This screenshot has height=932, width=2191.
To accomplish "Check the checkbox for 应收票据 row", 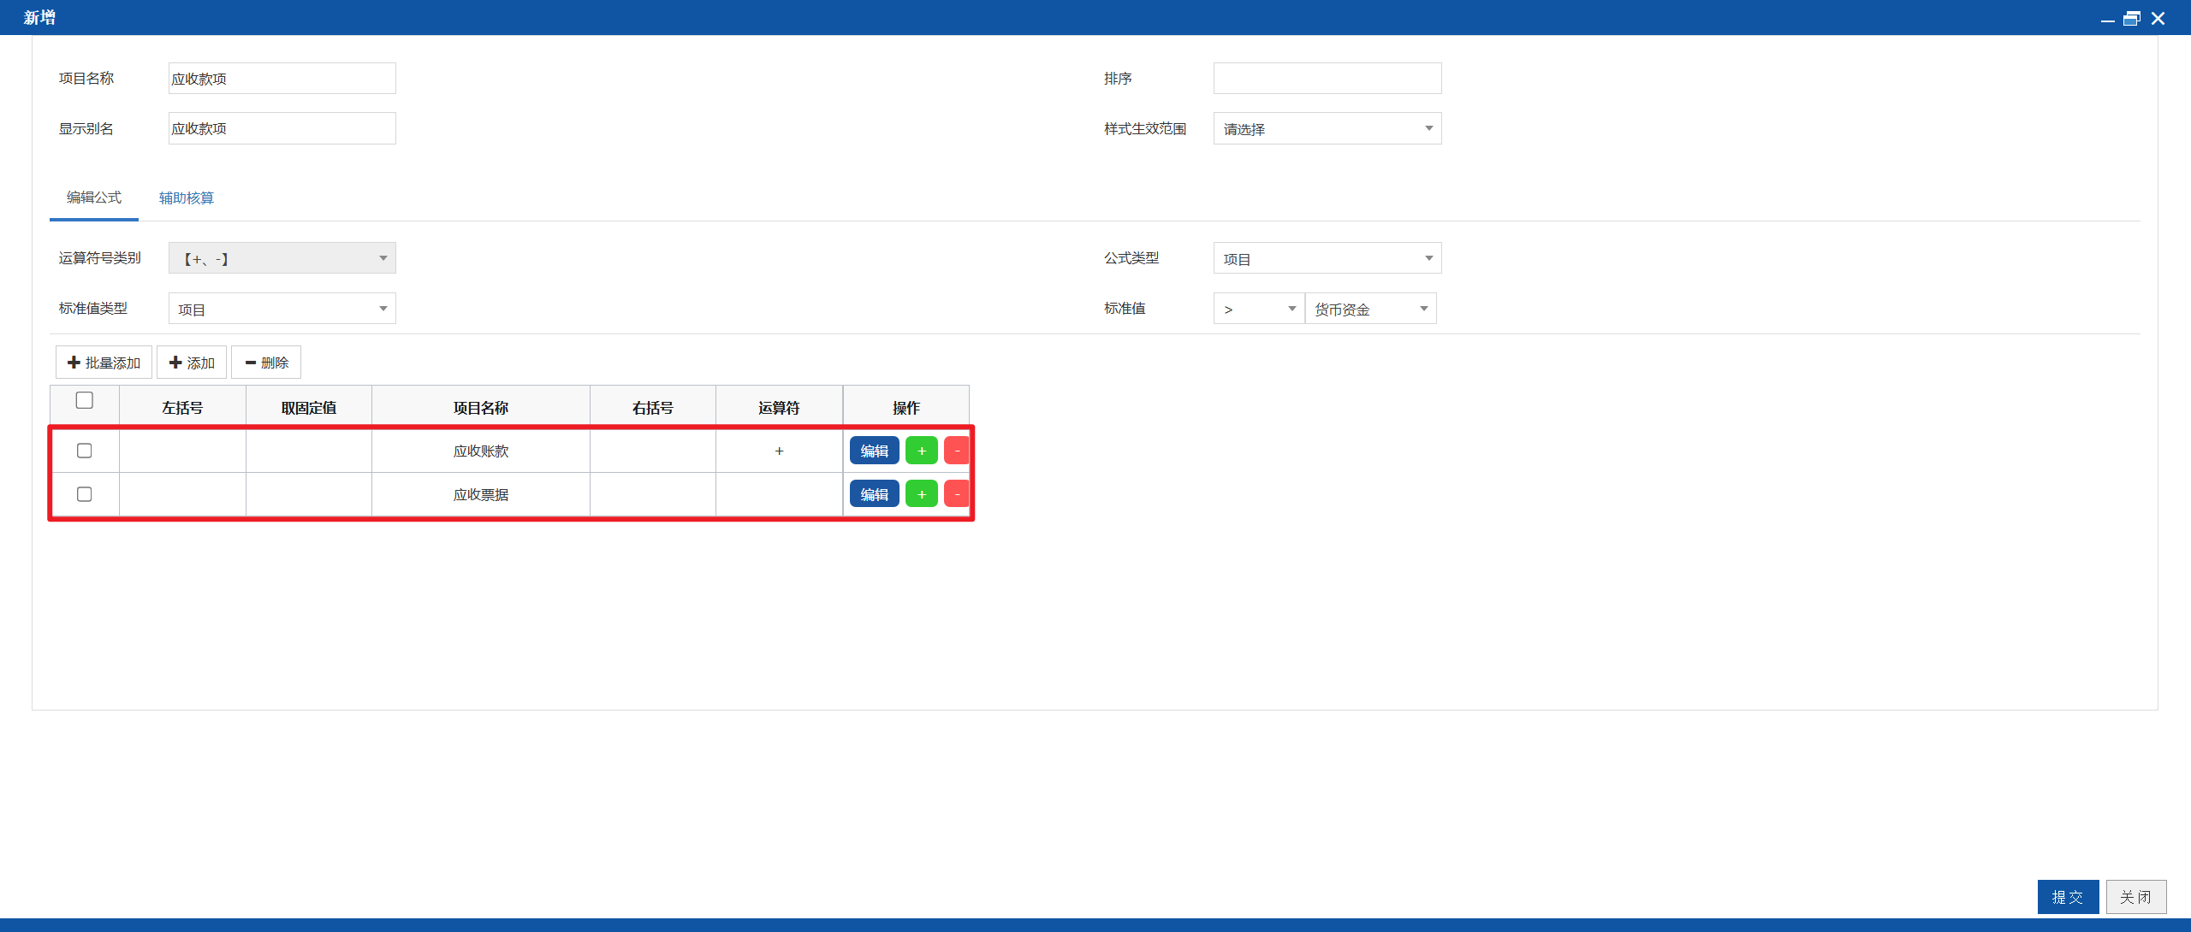I will 84,494.
